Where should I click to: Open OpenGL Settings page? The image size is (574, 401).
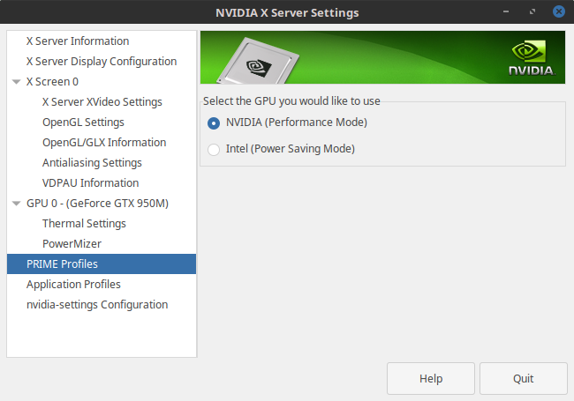pos(83,123)
